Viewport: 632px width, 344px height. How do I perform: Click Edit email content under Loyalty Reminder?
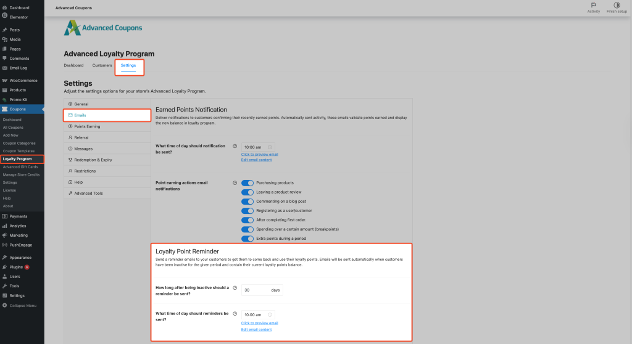256,329
